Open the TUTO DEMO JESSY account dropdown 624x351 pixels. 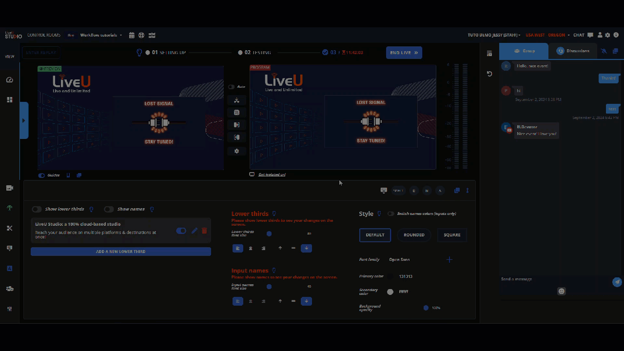(x=494, y=35)
